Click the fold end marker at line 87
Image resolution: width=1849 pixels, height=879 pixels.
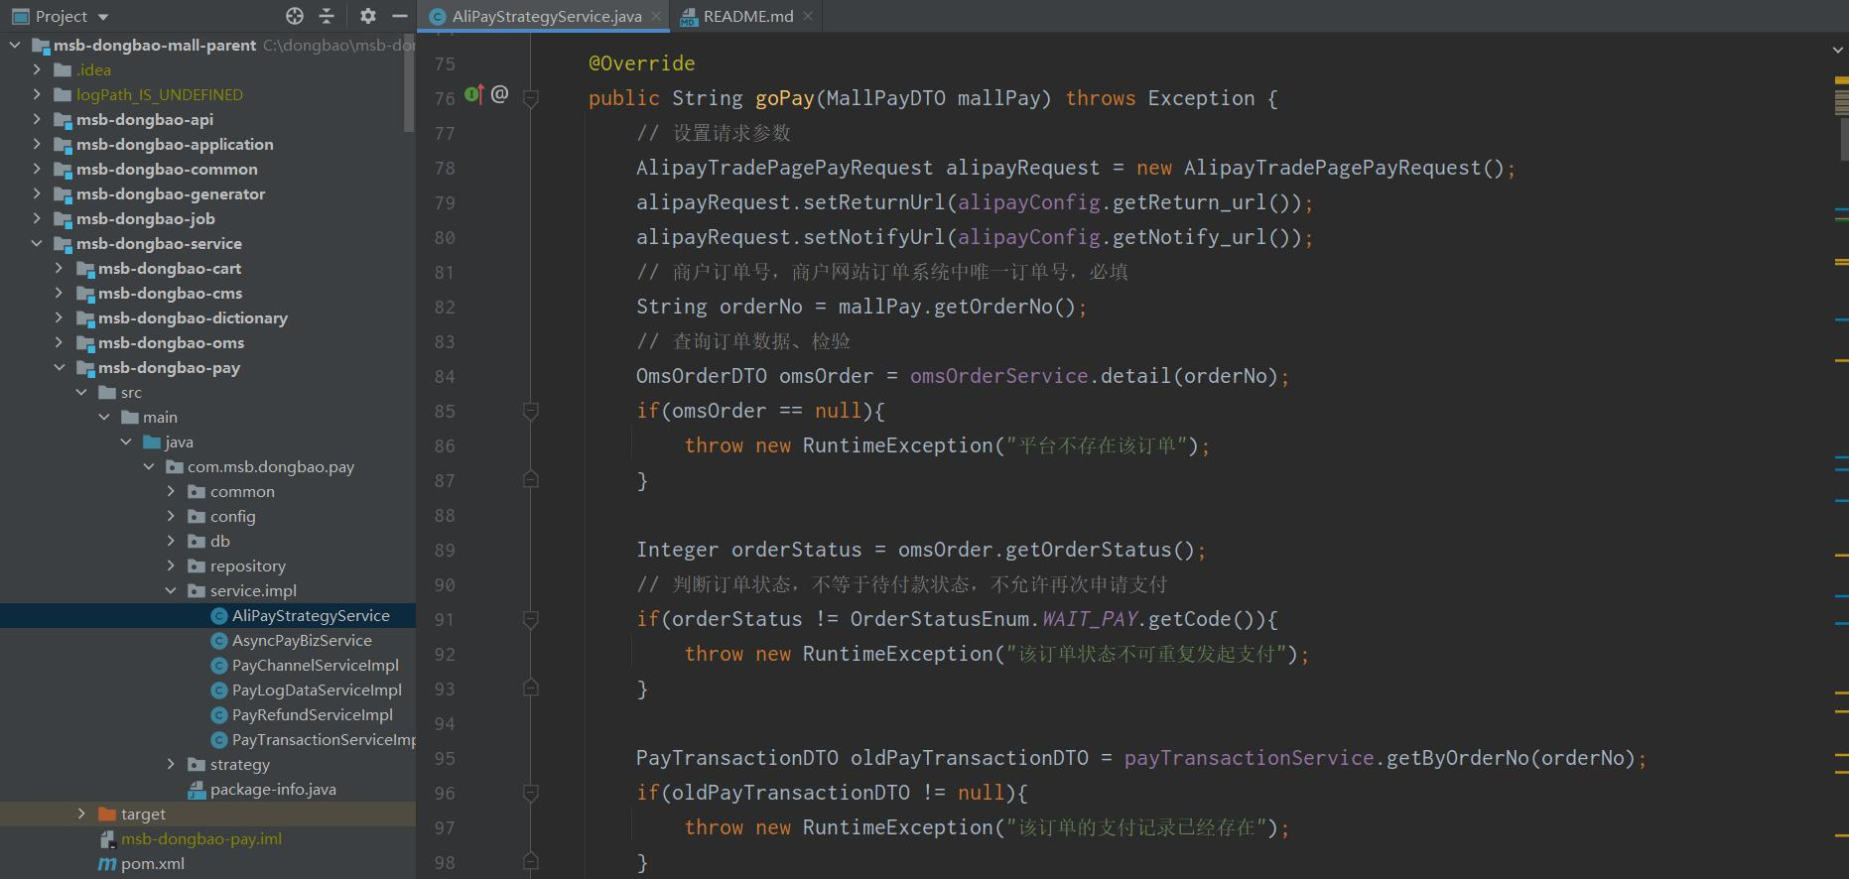[531, 480]
